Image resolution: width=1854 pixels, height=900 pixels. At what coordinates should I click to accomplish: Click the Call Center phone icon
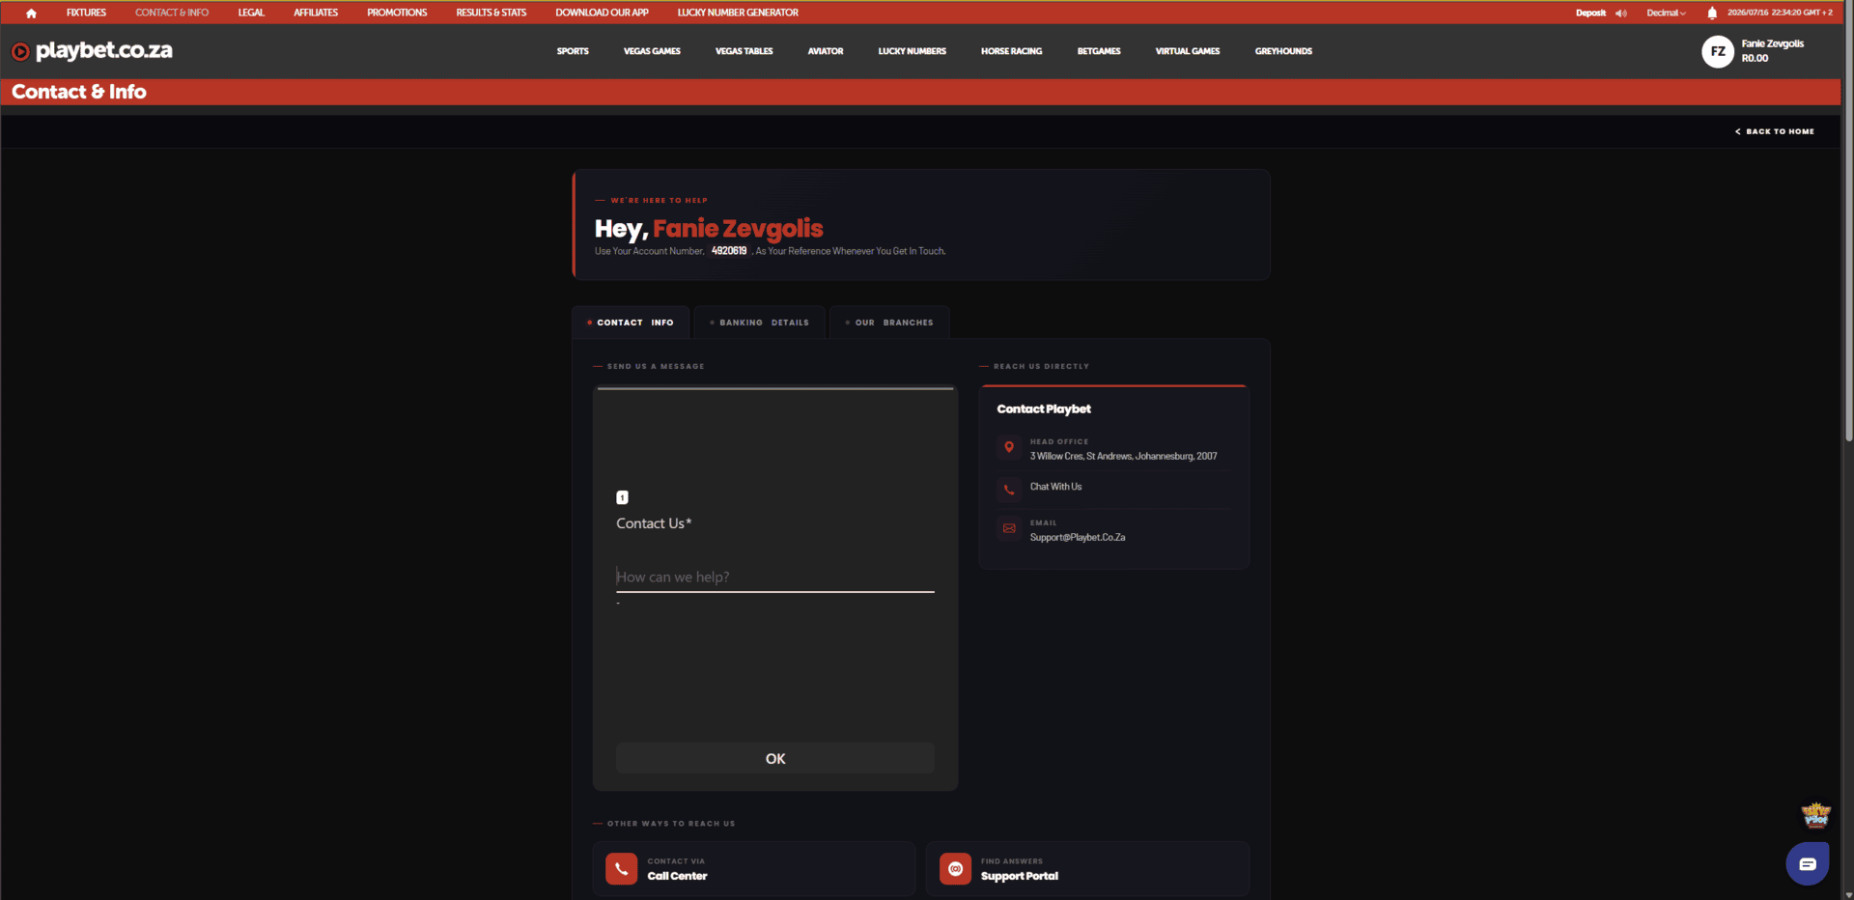pyautogui.click(x=621, y=868)
